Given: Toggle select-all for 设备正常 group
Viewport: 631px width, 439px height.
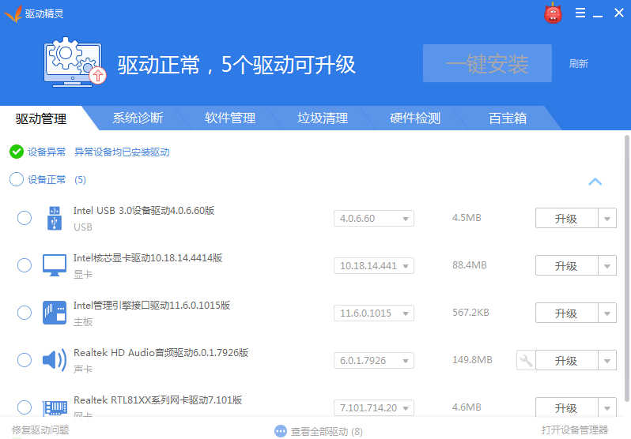Looking at the screenshot, I should (17, 179).
